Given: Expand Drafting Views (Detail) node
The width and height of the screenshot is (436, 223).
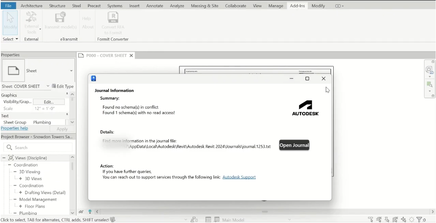Looking at the screenshot, I should click(x=21, y=193).
